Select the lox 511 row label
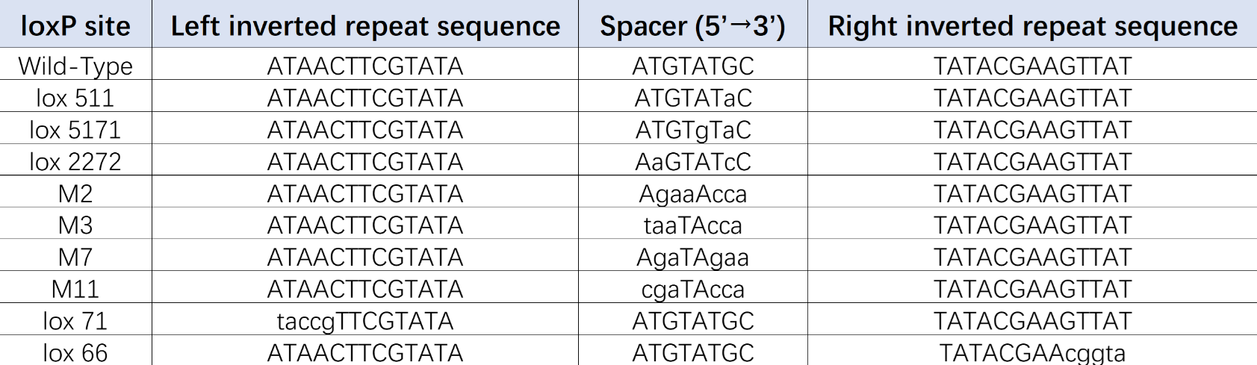Screen dimensions: 1257x365 pos(75,98)
